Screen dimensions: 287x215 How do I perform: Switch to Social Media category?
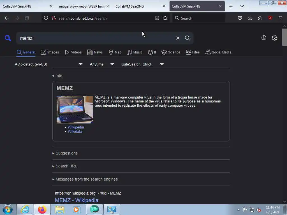[218, 52]
